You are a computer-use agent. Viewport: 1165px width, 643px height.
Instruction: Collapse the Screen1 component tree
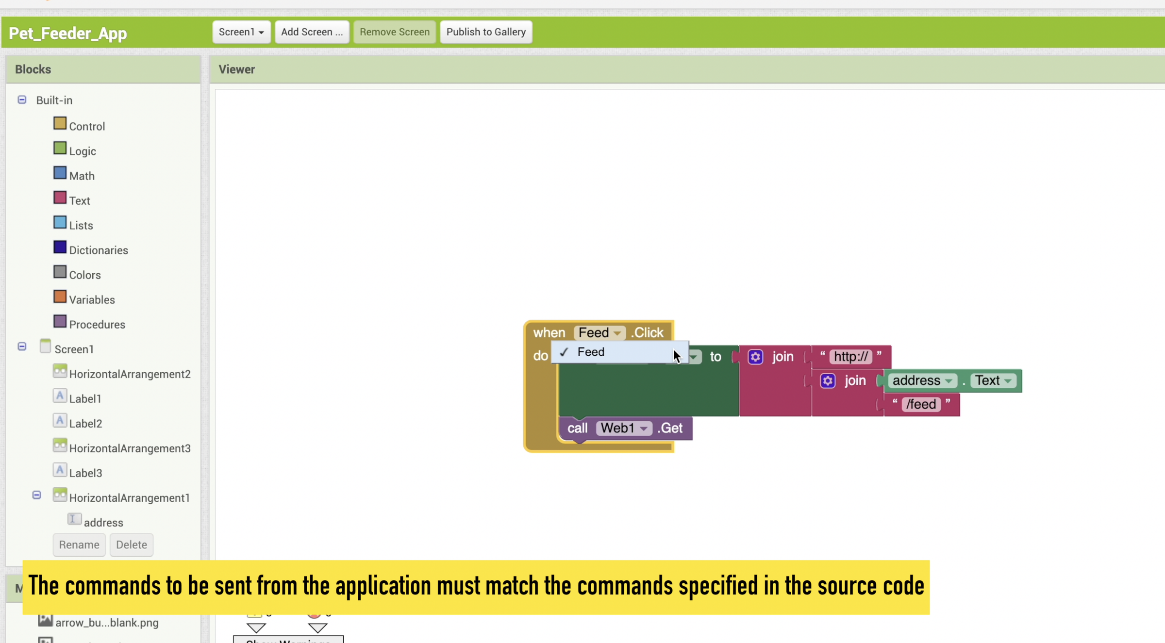coord(22,347)
